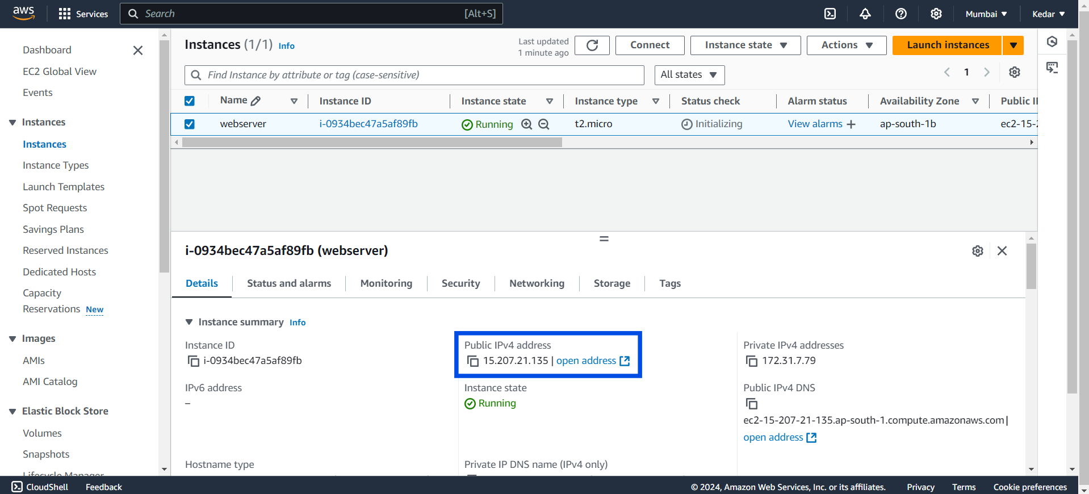Click the details panel vertical scrollbar
This screenshot has height=494, width=1089.
1031,267
